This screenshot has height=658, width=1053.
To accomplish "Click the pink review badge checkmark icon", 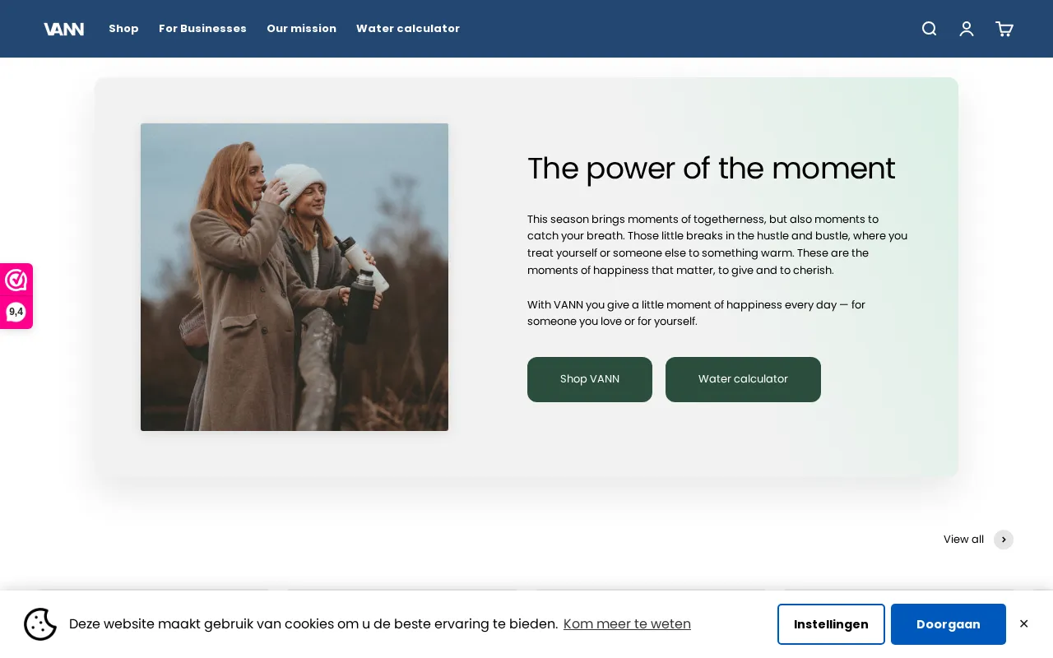I will click(x=16, y=280).
